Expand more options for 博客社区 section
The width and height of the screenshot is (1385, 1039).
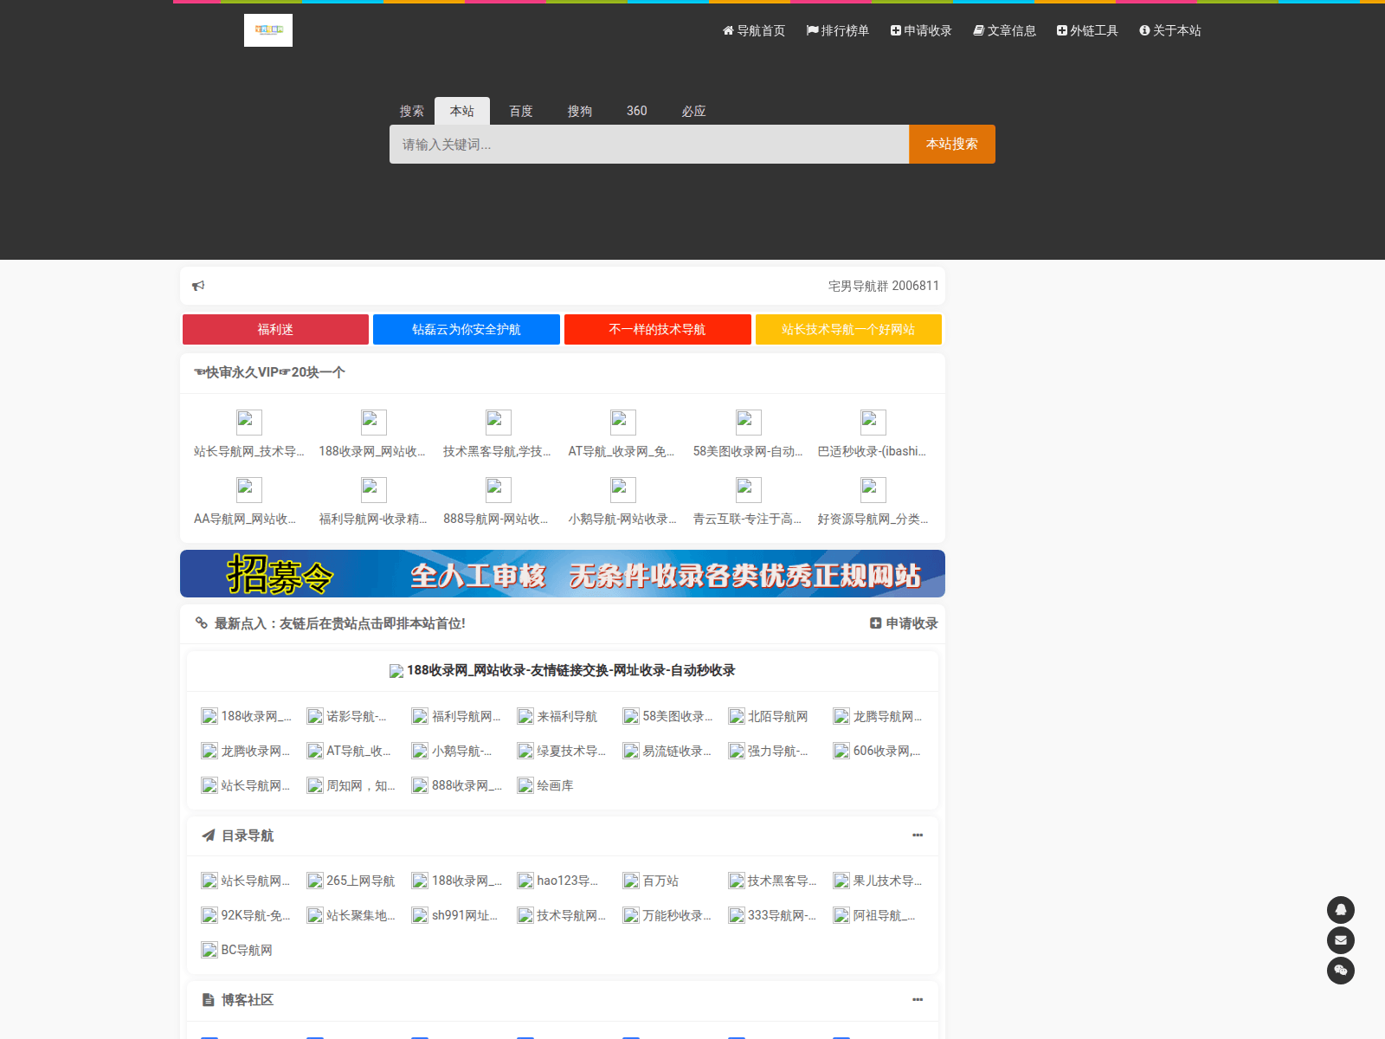coord(917,1000)
